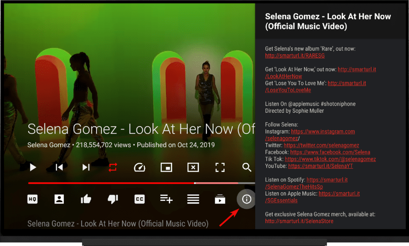Dislike the video with thumbs down
The width and height of the screenshot is (409, 246).
[x=113, y=199]
